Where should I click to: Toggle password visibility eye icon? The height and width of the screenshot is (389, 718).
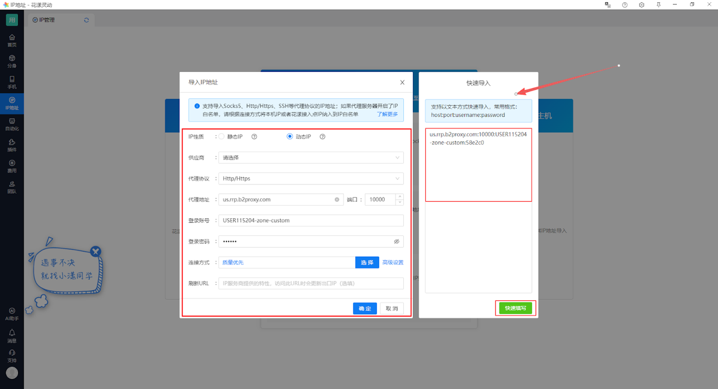click(x=397, y=241)
